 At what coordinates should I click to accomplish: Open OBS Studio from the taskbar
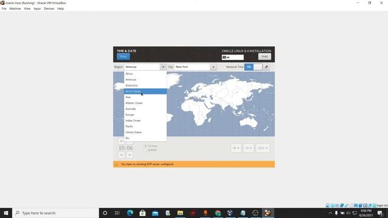pyautogui.click(x=255, y=213)
